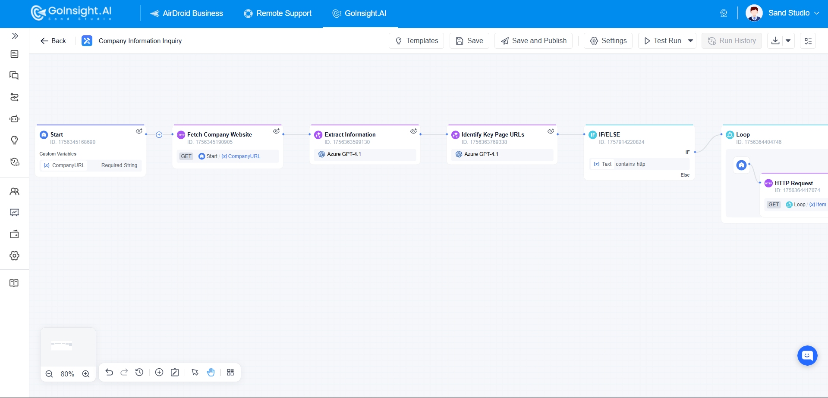
Task: Expand the Test Run dropdown arrow
Action: click(690, 40)
